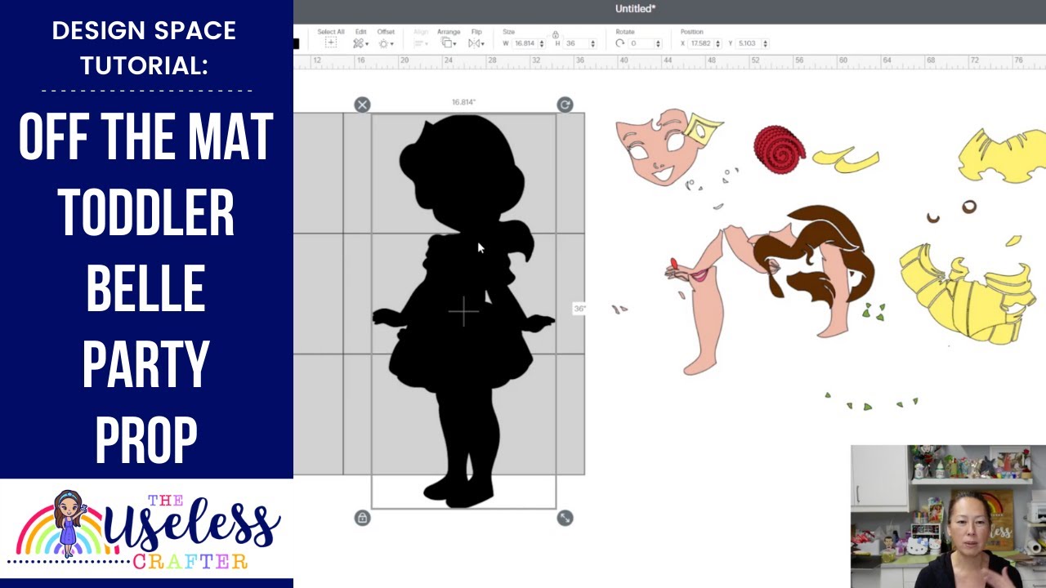The image size is (1046, 588).
Task: Click the Position Y stepper arrows
Action: (765, 43)
